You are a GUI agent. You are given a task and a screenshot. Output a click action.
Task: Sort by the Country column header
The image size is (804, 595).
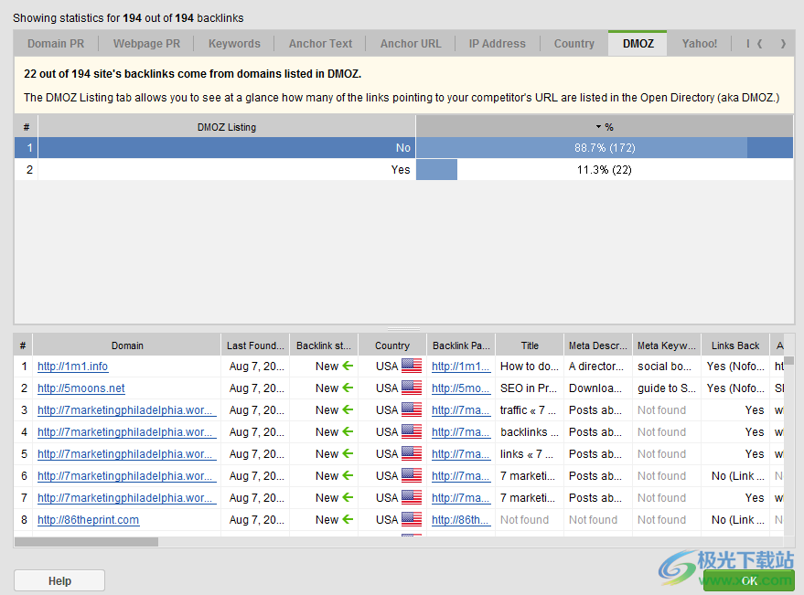click(392, 345)
